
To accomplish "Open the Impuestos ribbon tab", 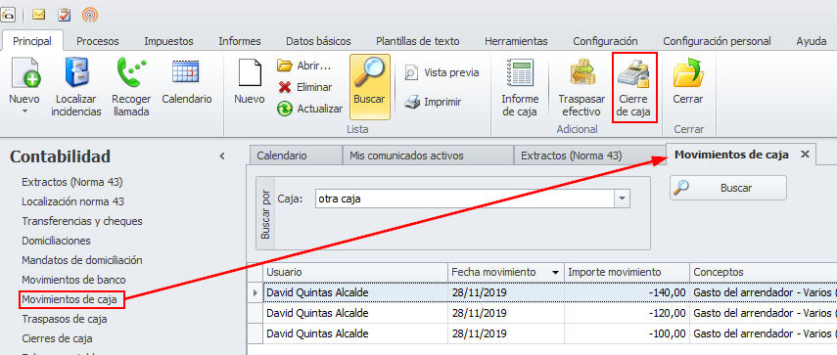I will point(168,41).
